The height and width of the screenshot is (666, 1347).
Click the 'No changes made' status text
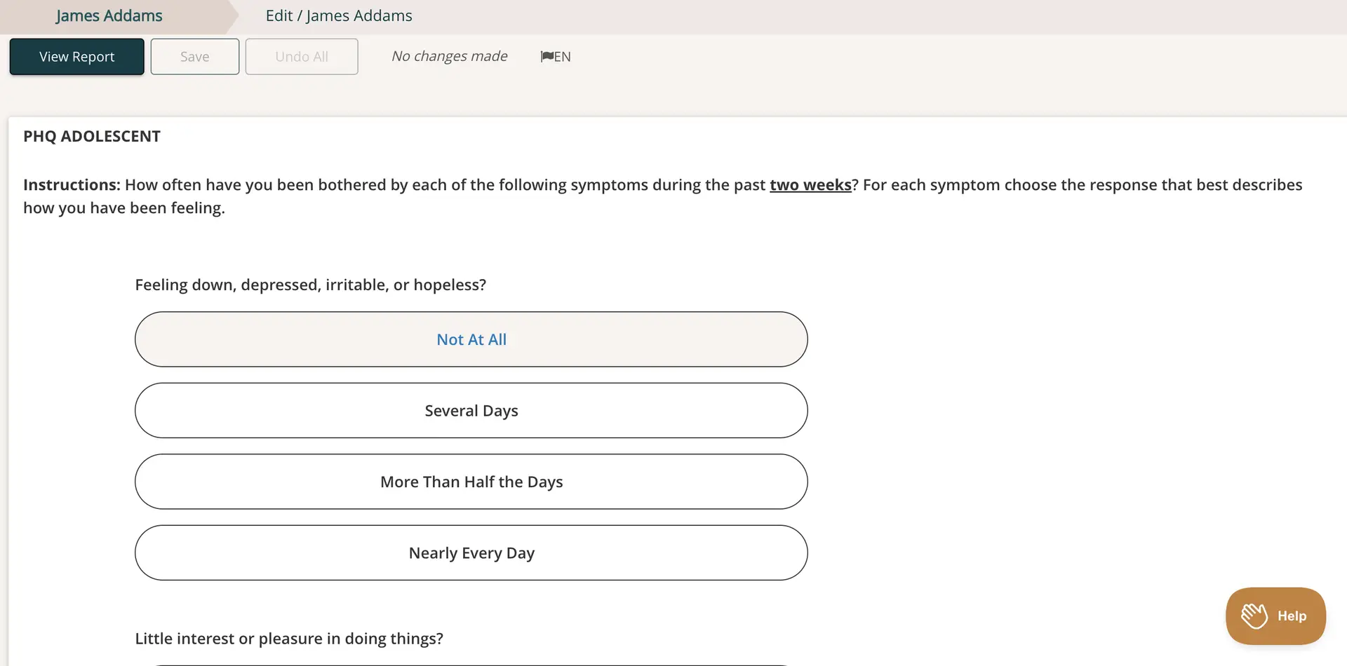click(449, 56)
